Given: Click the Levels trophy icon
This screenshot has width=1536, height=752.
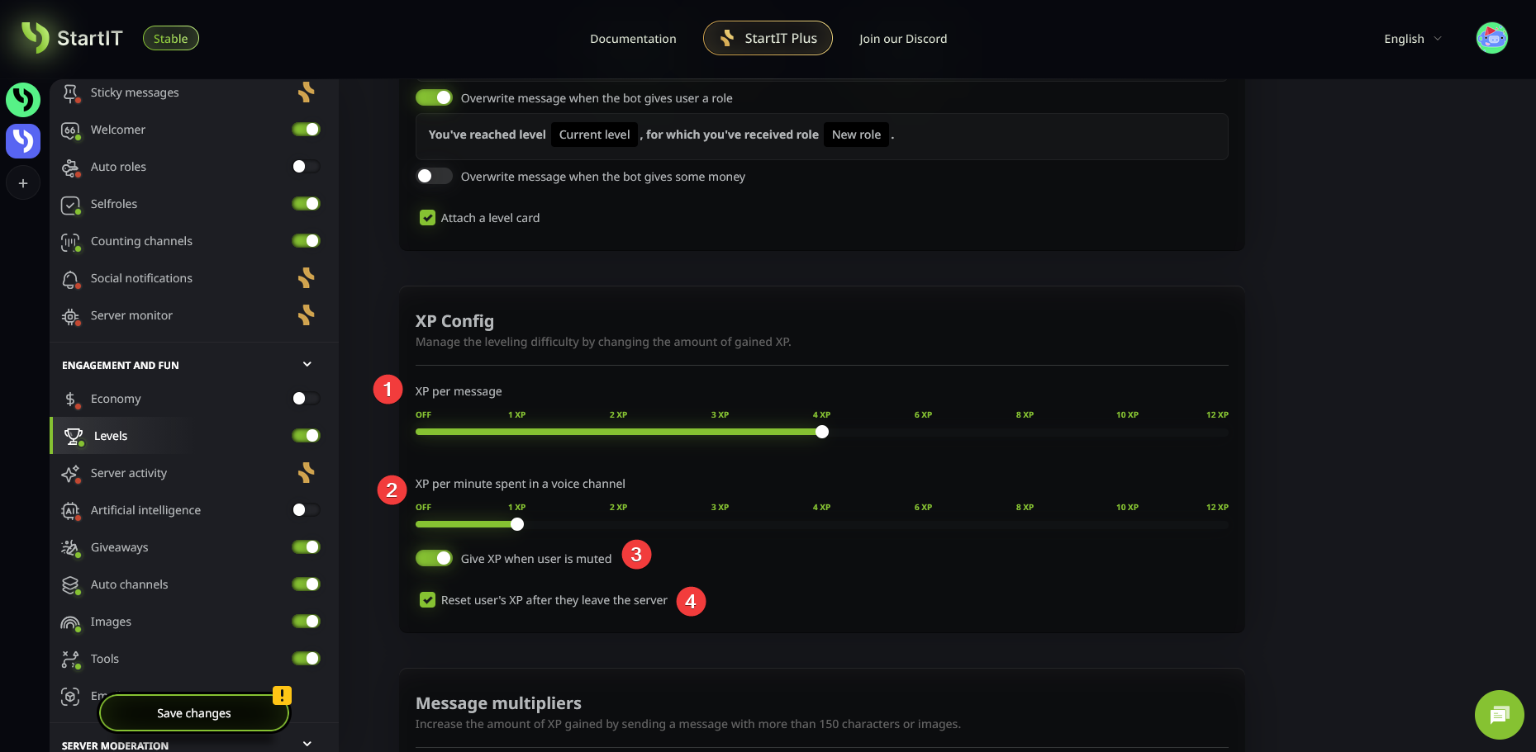Looking at the screenshot, I should 74,436.
